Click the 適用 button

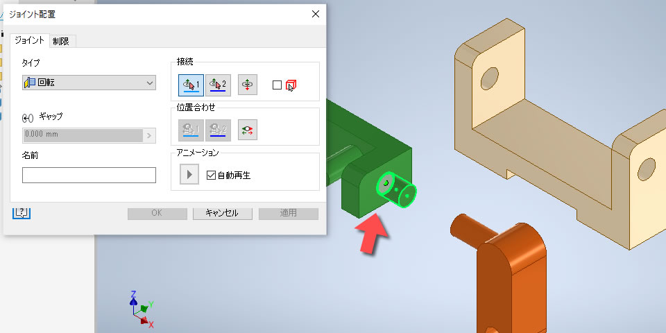click(x=289, y=213)
